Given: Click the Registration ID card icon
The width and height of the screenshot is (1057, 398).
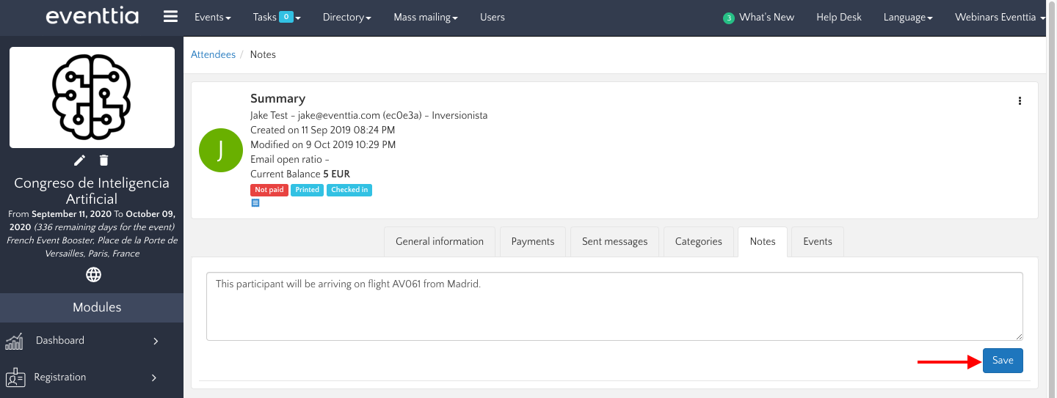Looking at the screenshot, I should pyautogui.click(x=15, y=377).
